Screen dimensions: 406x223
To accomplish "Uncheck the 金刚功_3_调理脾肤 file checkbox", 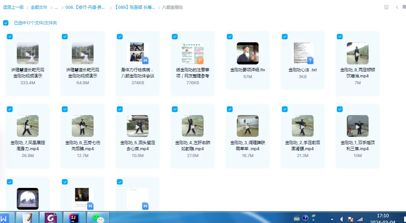I will 230,109.
